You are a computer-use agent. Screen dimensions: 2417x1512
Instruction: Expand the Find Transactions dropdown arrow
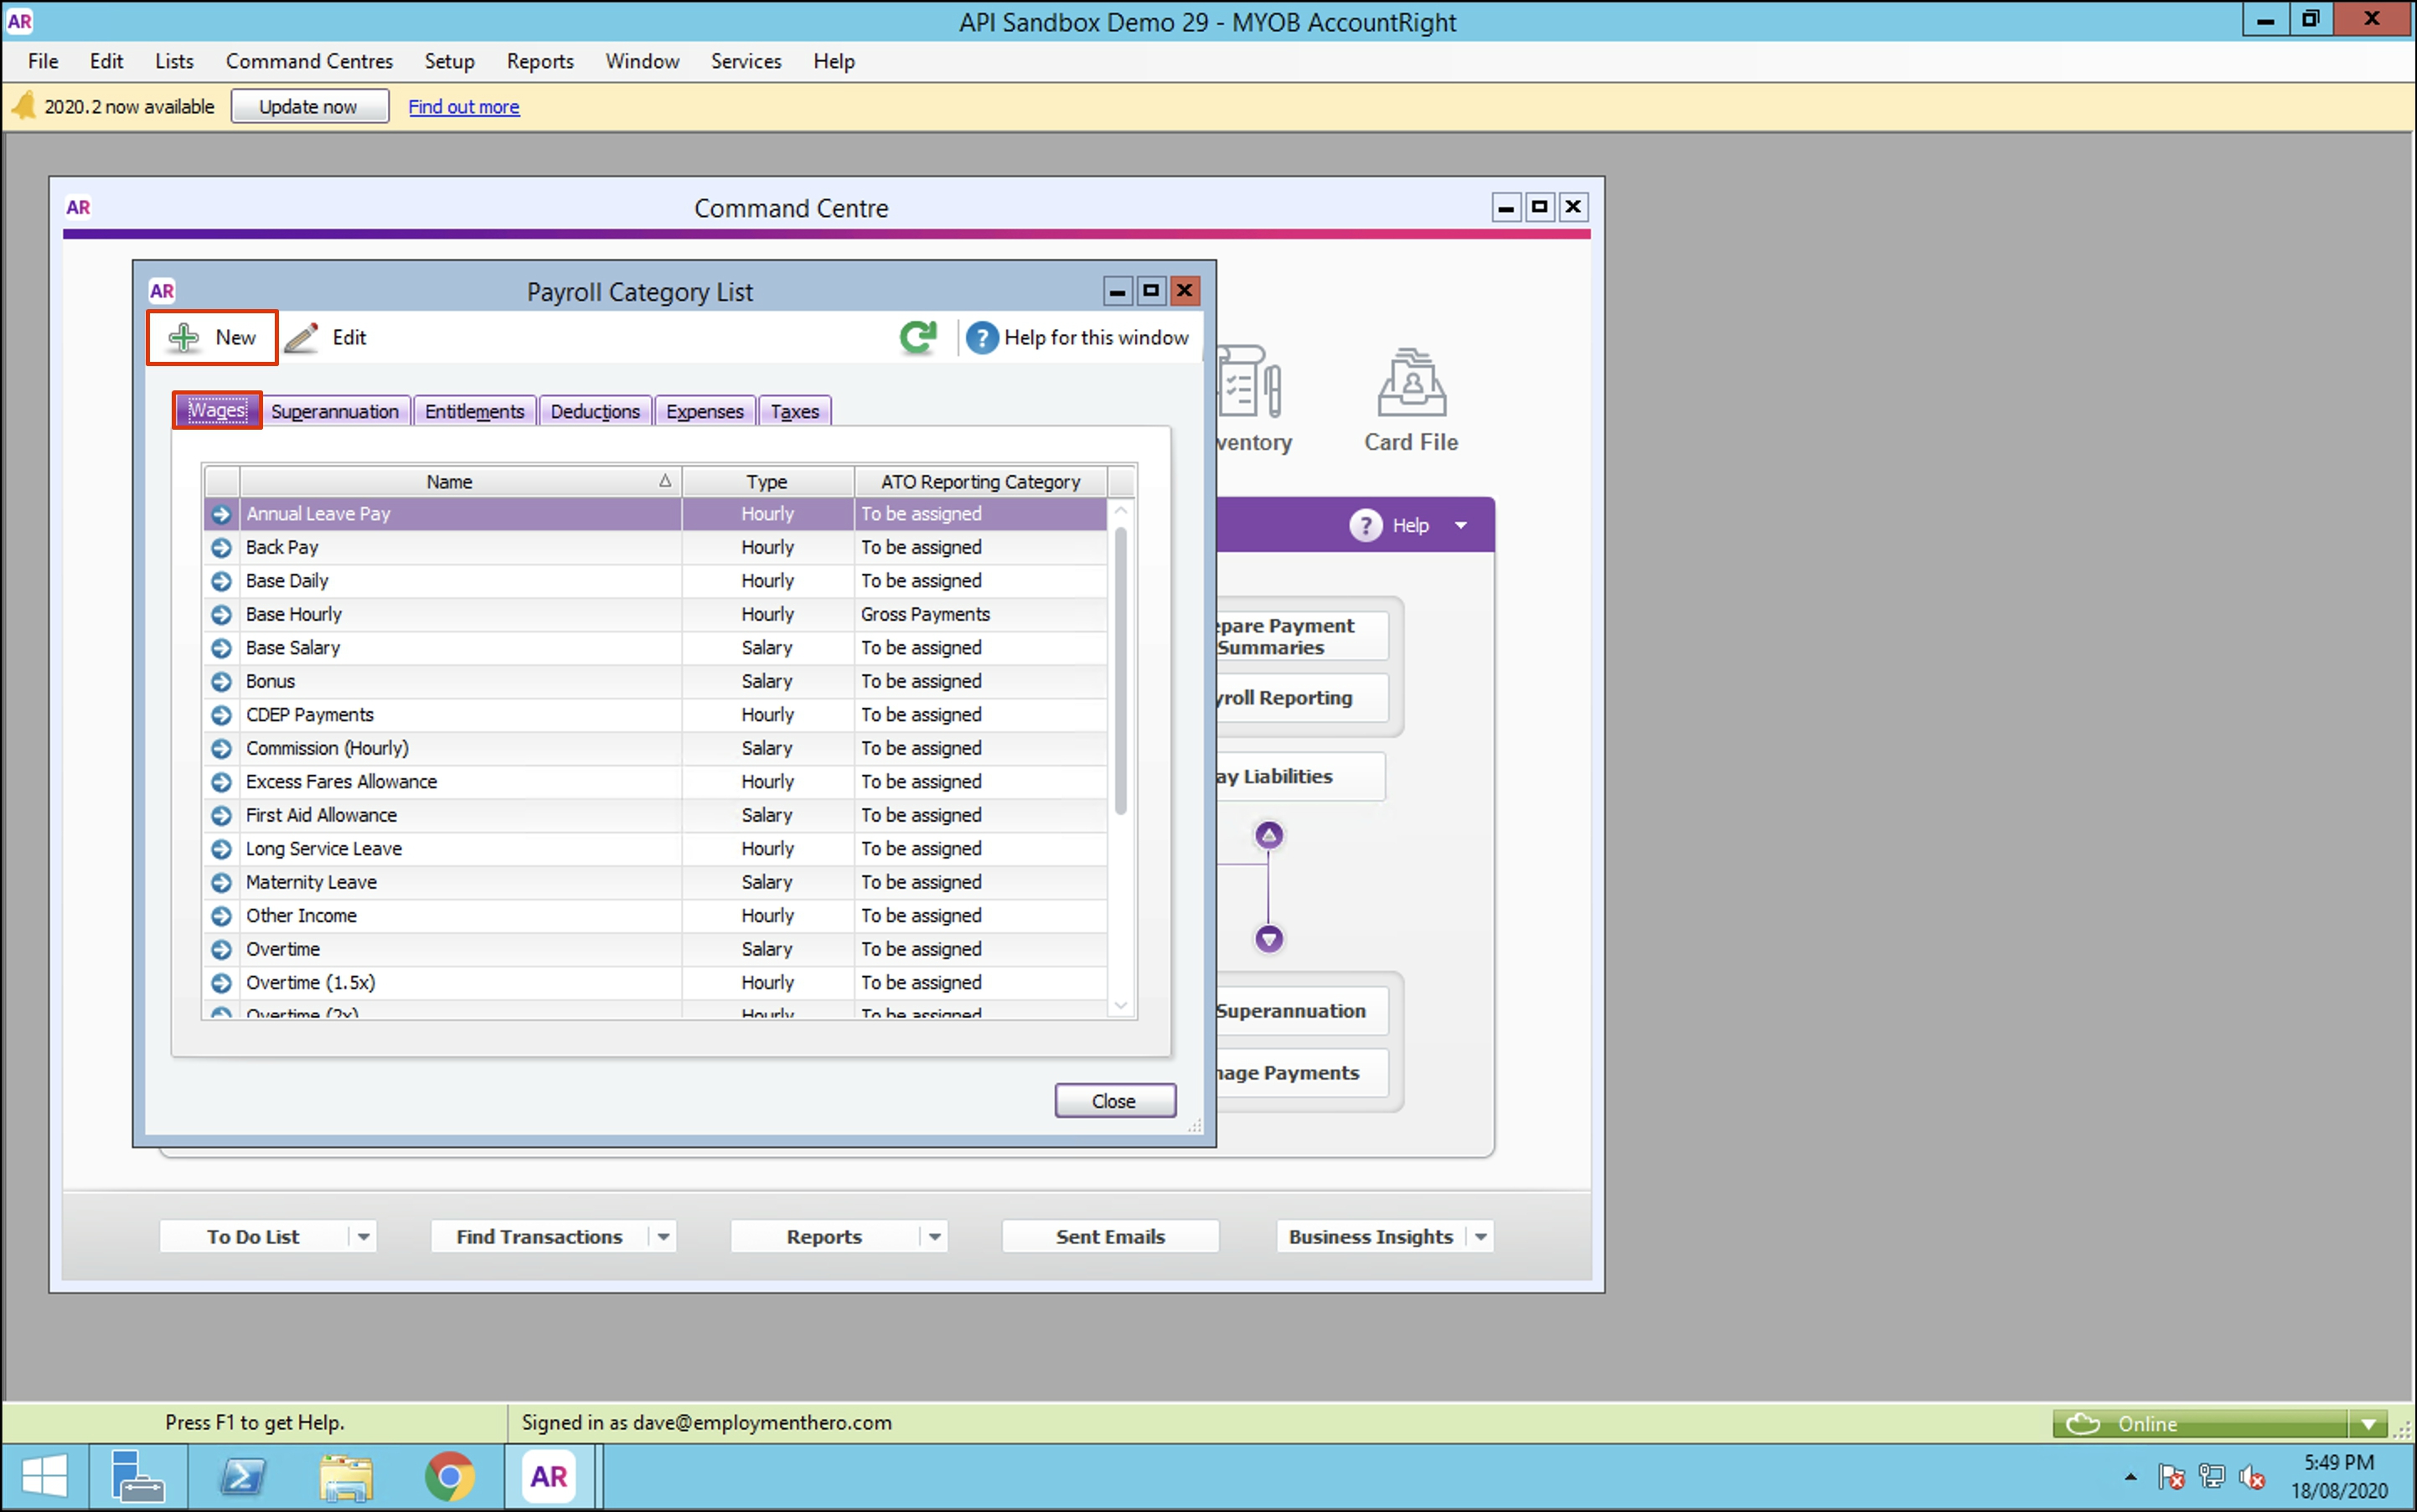[x=663, y=1237]
